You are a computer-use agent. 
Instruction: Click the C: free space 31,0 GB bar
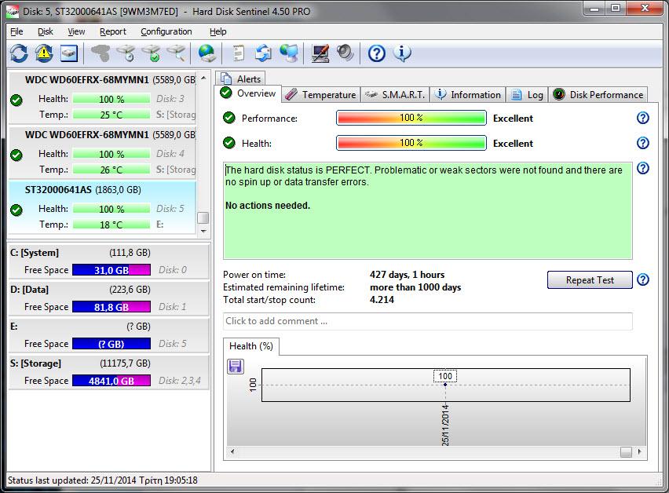[111, 270]
